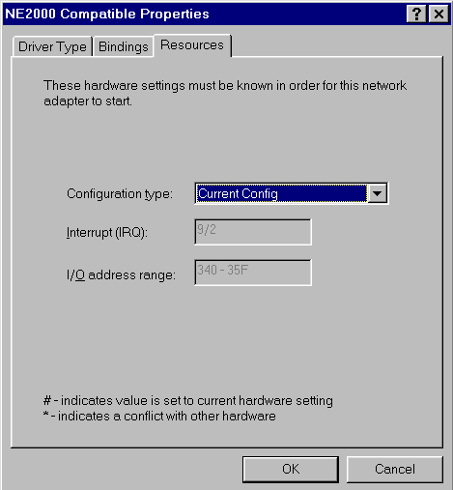Screen dimensions: 453x490
Task: Click the # symbol in the legend
Action: point(47,401)
